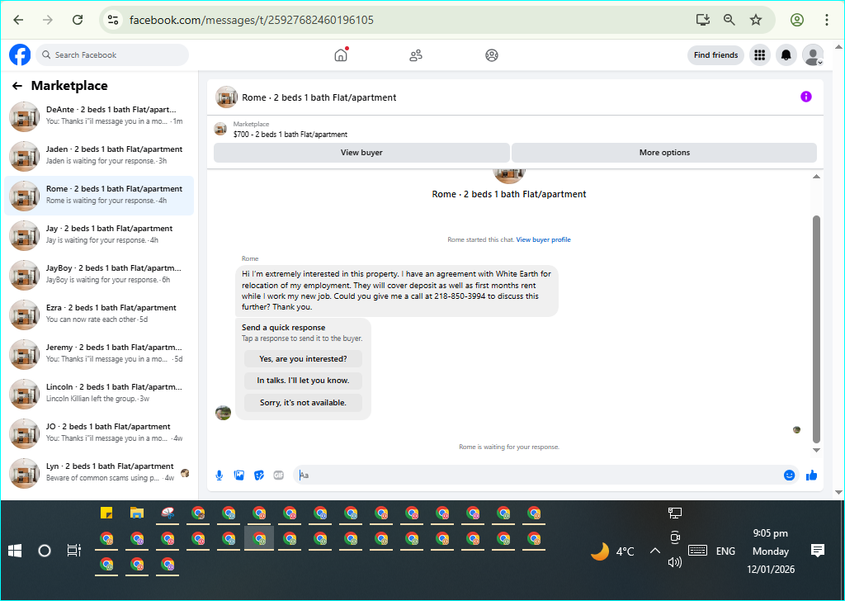Open Lincoln conversation

[99, 393]
